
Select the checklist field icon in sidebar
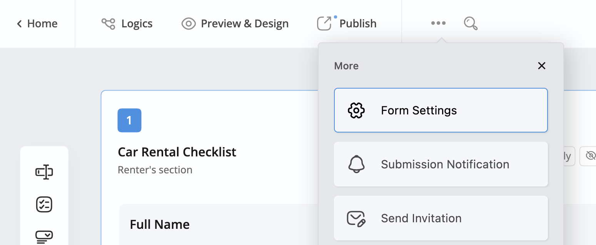44,205
